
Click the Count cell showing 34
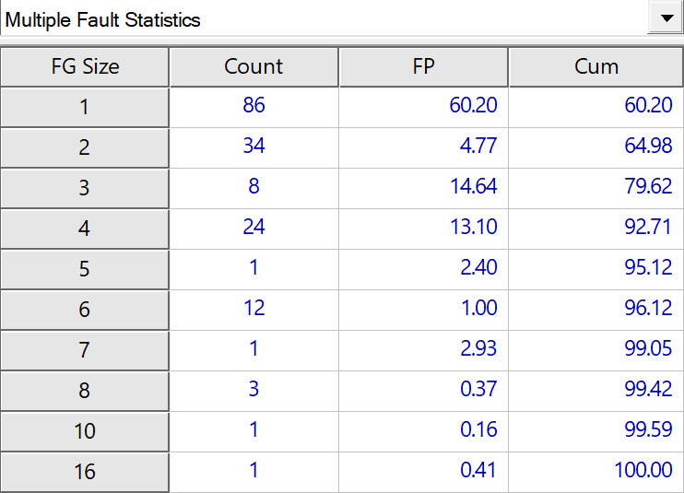point(254,147)
